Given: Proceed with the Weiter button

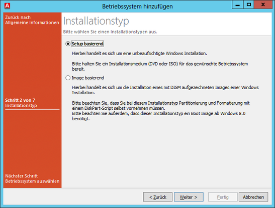Looking at the screenshot, I should coord(189,197).
